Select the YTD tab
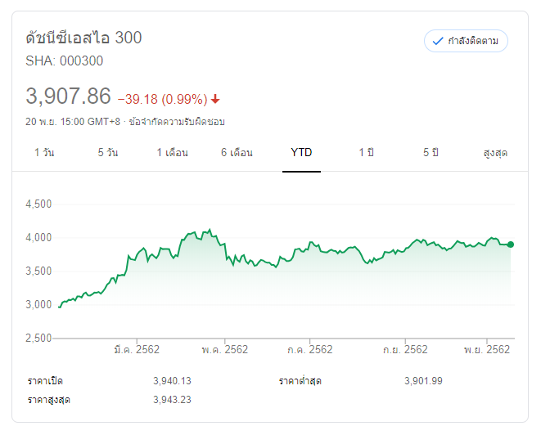Viewport: 541px width, 435px height. click(x=301, y=153)
